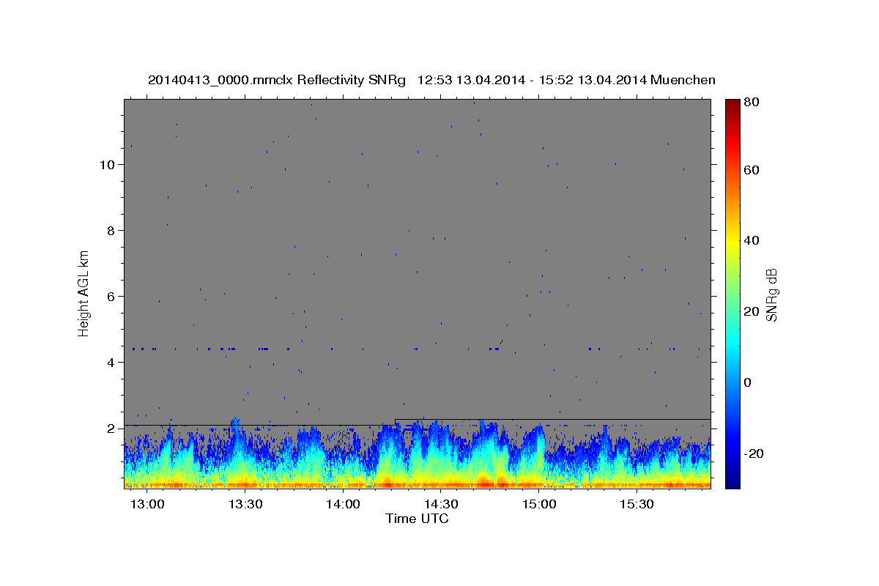Click the height tick label 6

pyautogui.click(x=111, y=297)
